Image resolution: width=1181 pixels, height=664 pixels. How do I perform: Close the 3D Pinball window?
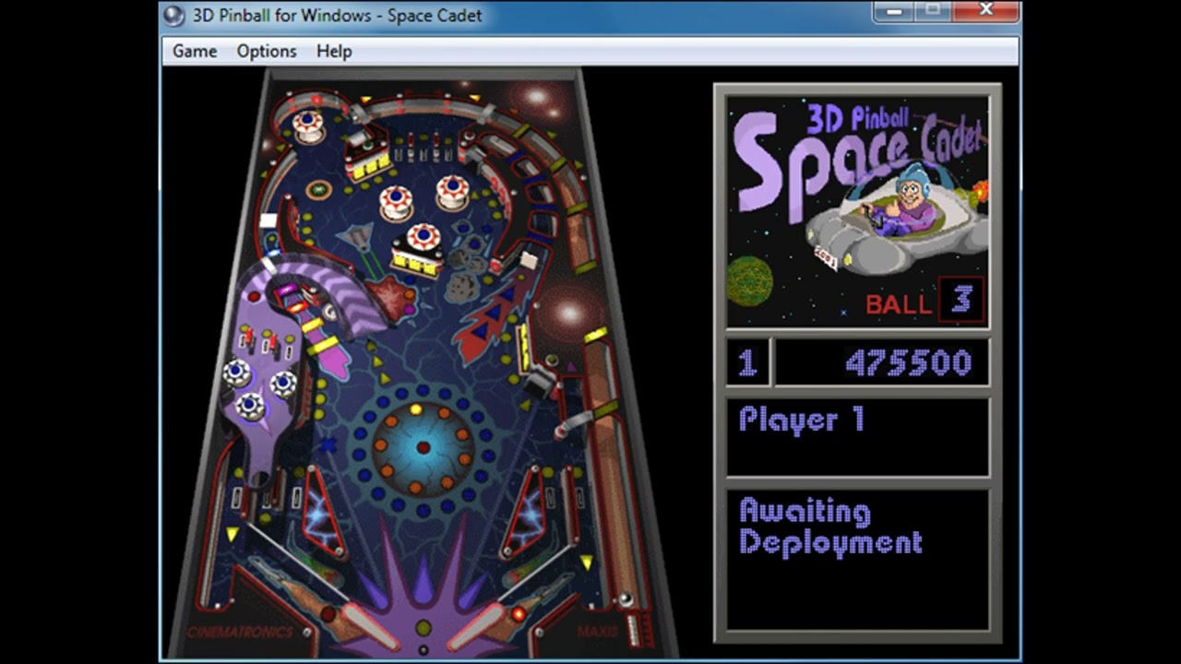(985, 11)
